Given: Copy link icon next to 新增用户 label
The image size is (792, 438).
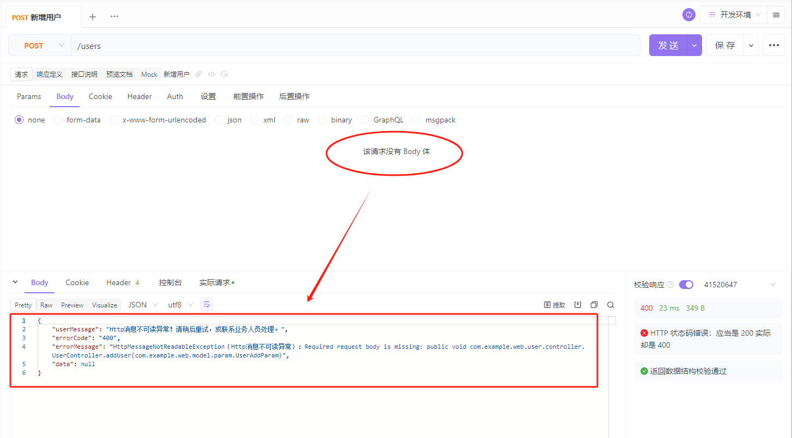Looking at the screenshot, I should click(x=198, y=74).
